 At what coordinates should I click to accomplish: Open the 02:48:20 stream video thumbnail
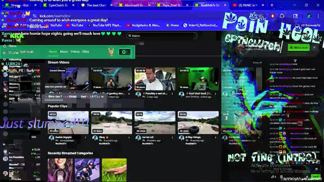(198, 79)
